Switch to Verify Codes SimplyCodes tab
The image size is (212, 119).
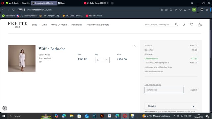click(x=18, y=3)
